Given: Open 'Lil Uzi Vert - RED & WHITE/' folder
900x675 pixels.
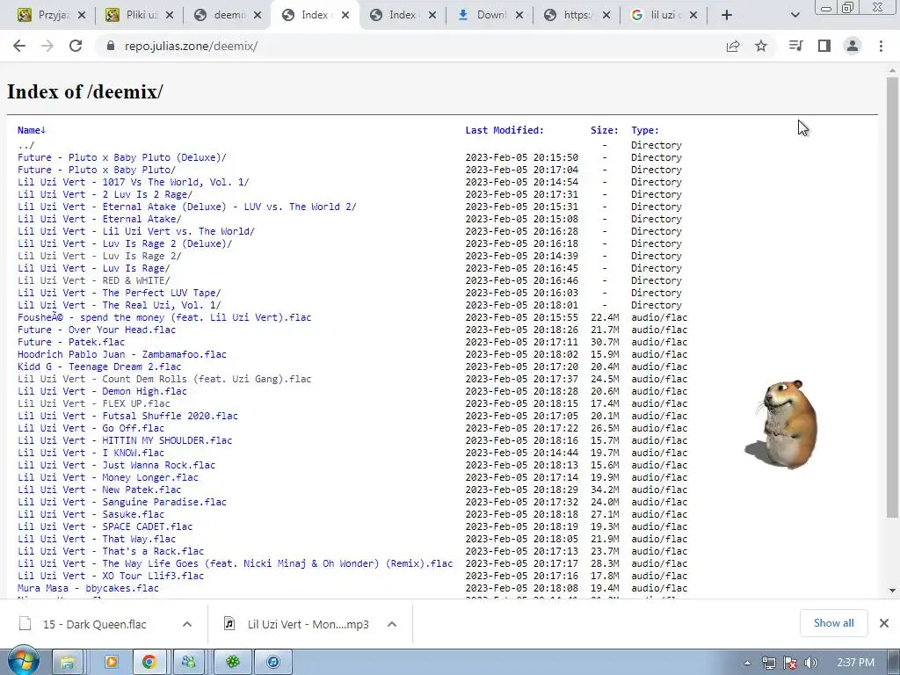Looking at the screenshot, I should [93, 280].
